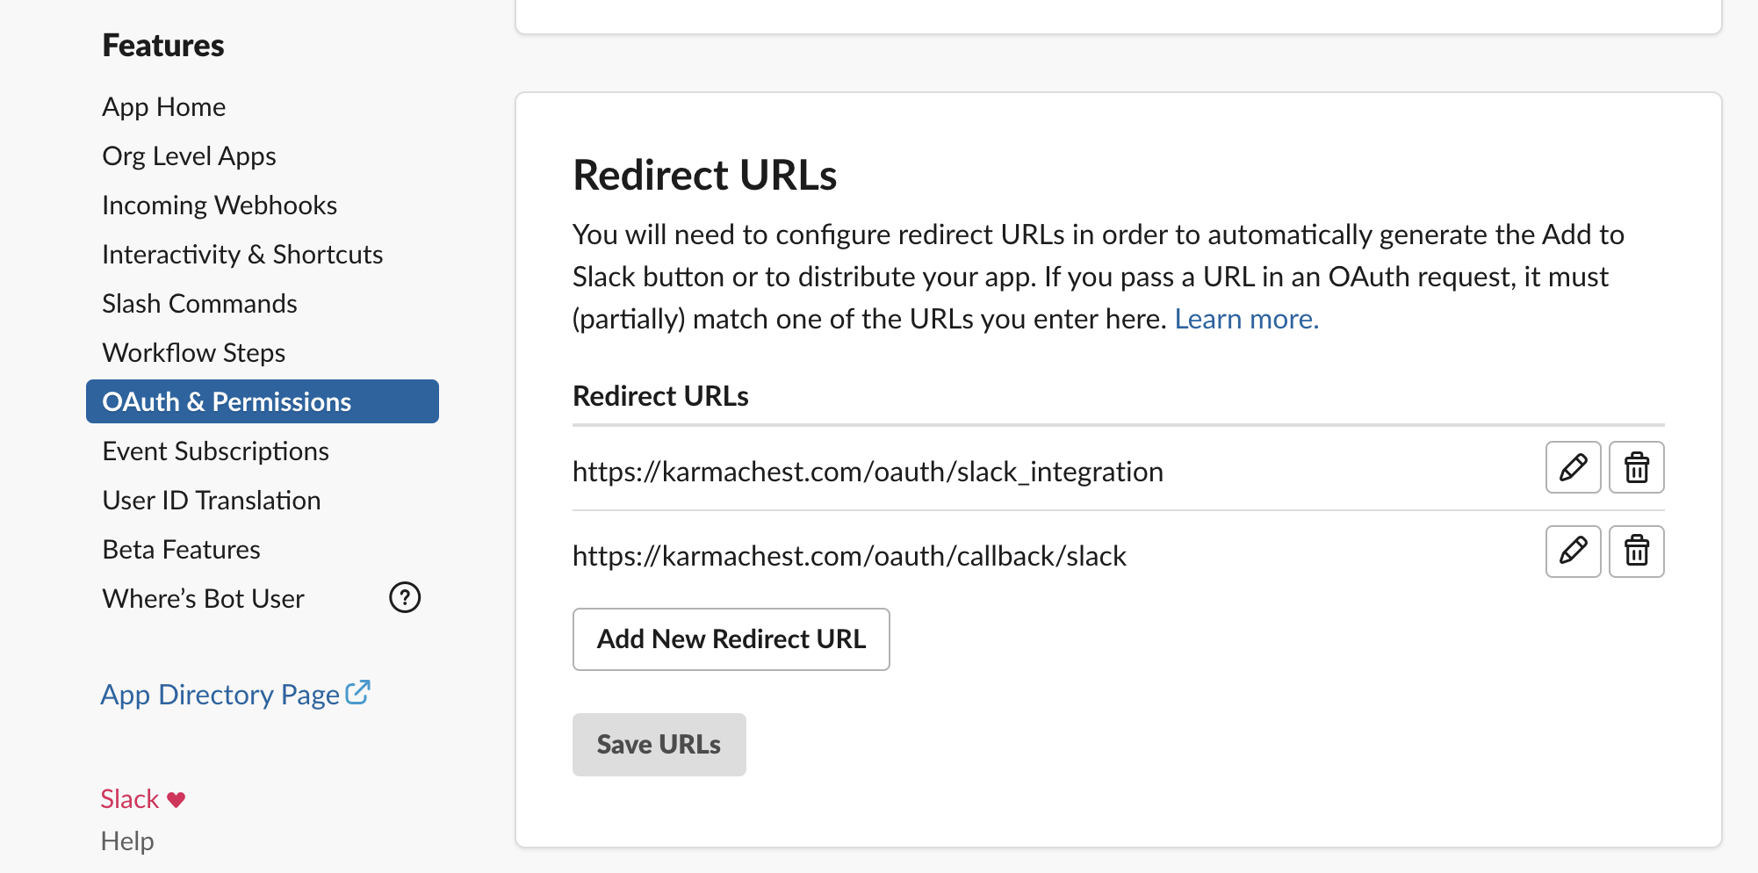Open Slash Commands page

point(199,304)
